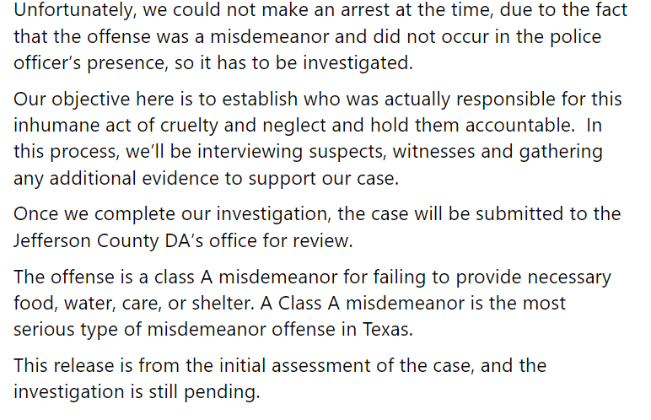Click the phrase "inhumane act of cruelty"

click(116, 126)
